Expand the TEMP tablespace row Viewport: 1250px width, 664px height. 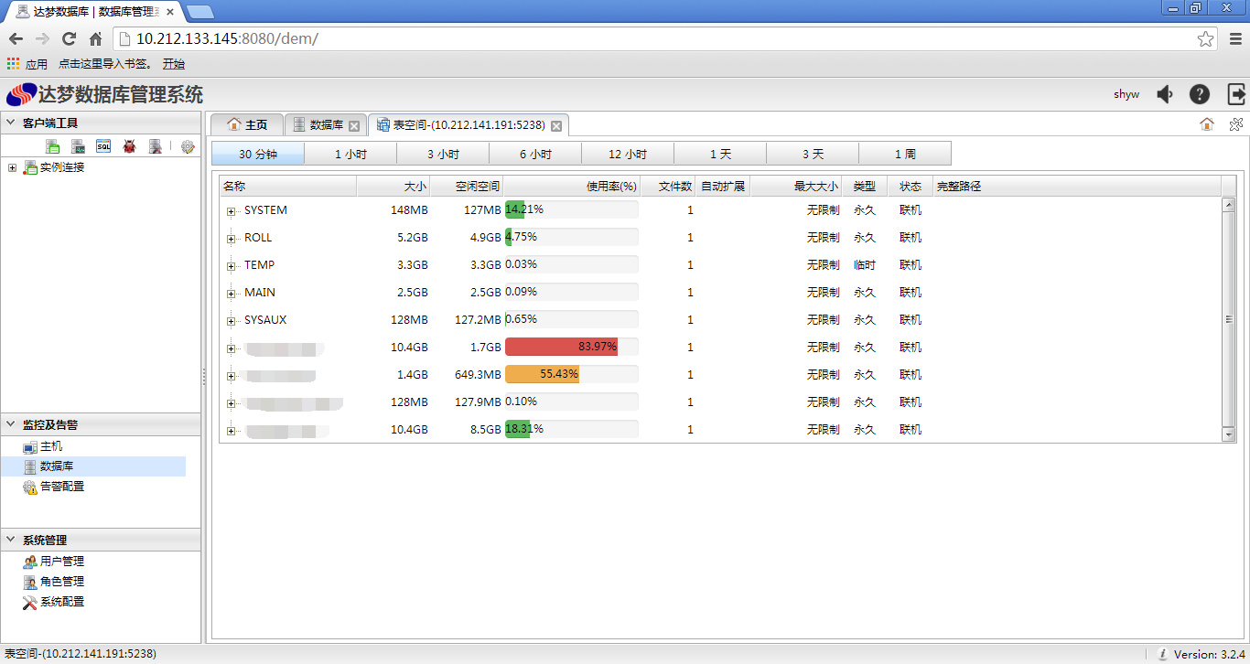(232, 266)
